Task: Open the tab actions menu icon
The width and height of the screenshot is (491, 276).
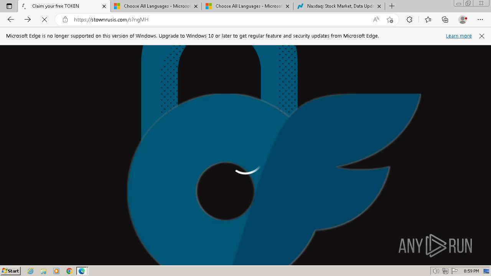Action: point(9,6)
